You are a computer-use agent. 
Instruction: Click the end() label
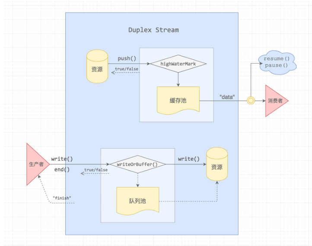point(62,169)
